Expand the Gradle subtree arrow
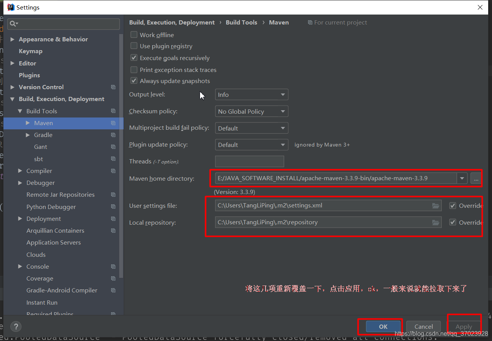Screen dimensions: 492x341 pos(28,135)
